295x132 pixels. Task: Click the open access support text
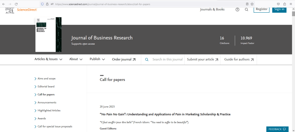(83, 44)
